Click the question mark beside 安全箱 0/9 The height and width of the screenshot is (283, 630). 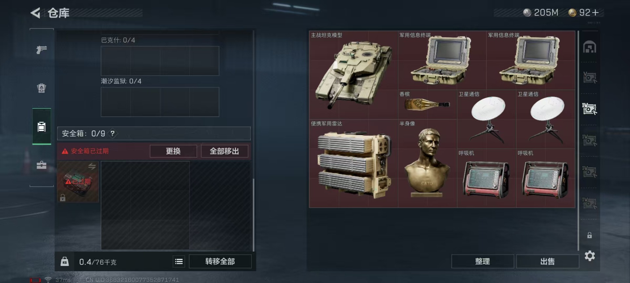tap(113, 133)
